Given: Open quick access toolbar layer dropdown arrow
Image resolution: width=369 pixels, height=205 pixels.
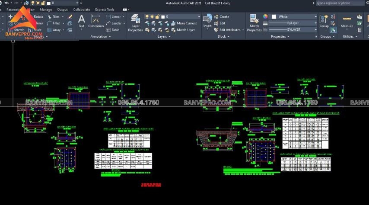Looking at the screenshot, I should click(x=77, y=3).
